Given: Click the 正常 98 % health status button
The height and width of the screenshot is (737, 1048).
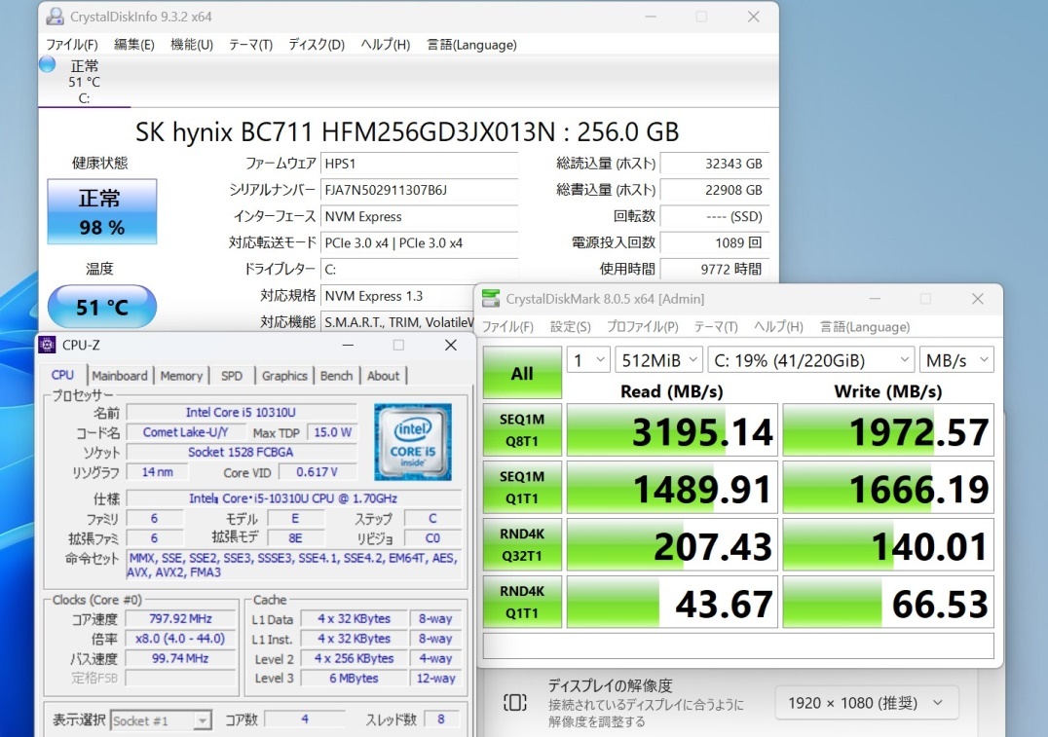Looking at the screenshot, I should coord(102,212).
